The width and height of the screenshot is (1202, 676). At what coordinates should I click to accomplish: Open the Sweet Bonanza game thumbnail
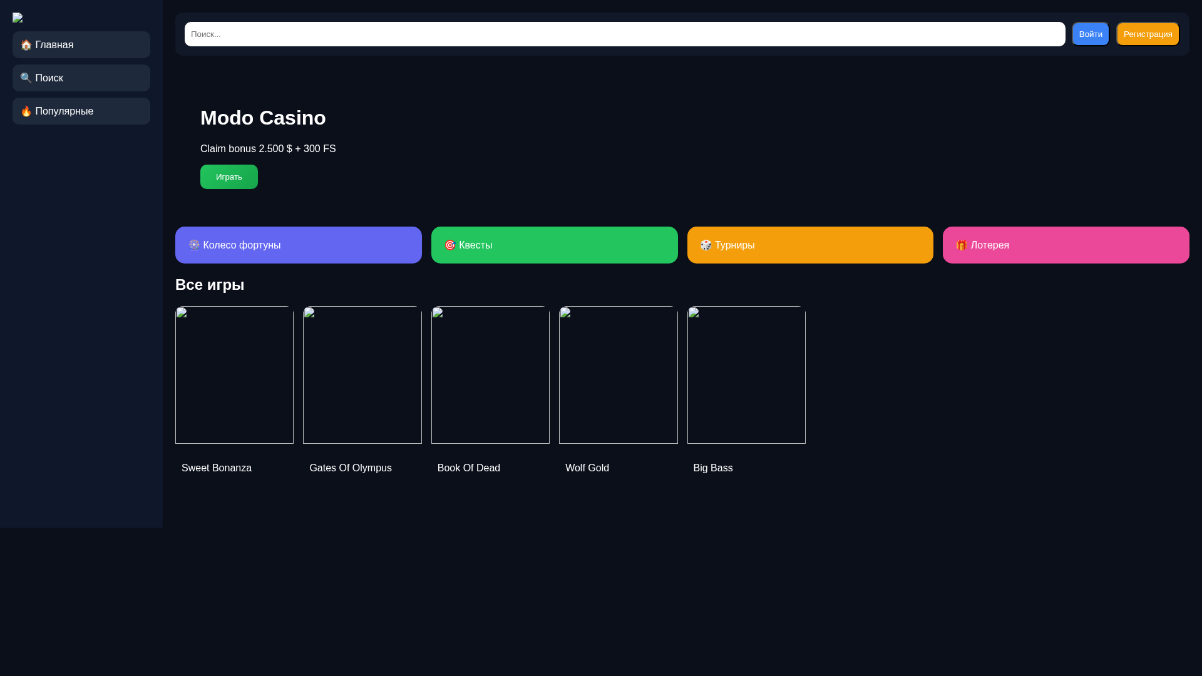point(234,374)
